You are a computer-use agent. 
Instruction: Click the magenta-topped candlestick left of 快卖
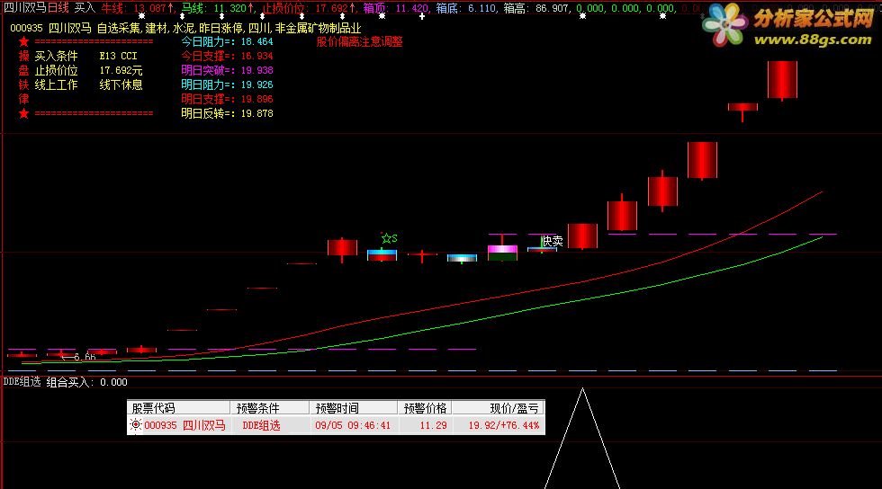point(502,248)
